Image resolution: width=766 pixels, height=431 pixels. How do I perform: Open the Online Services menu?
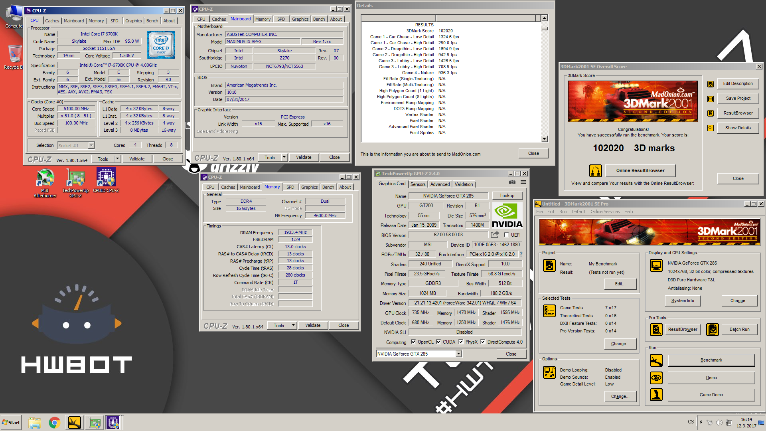605,212
